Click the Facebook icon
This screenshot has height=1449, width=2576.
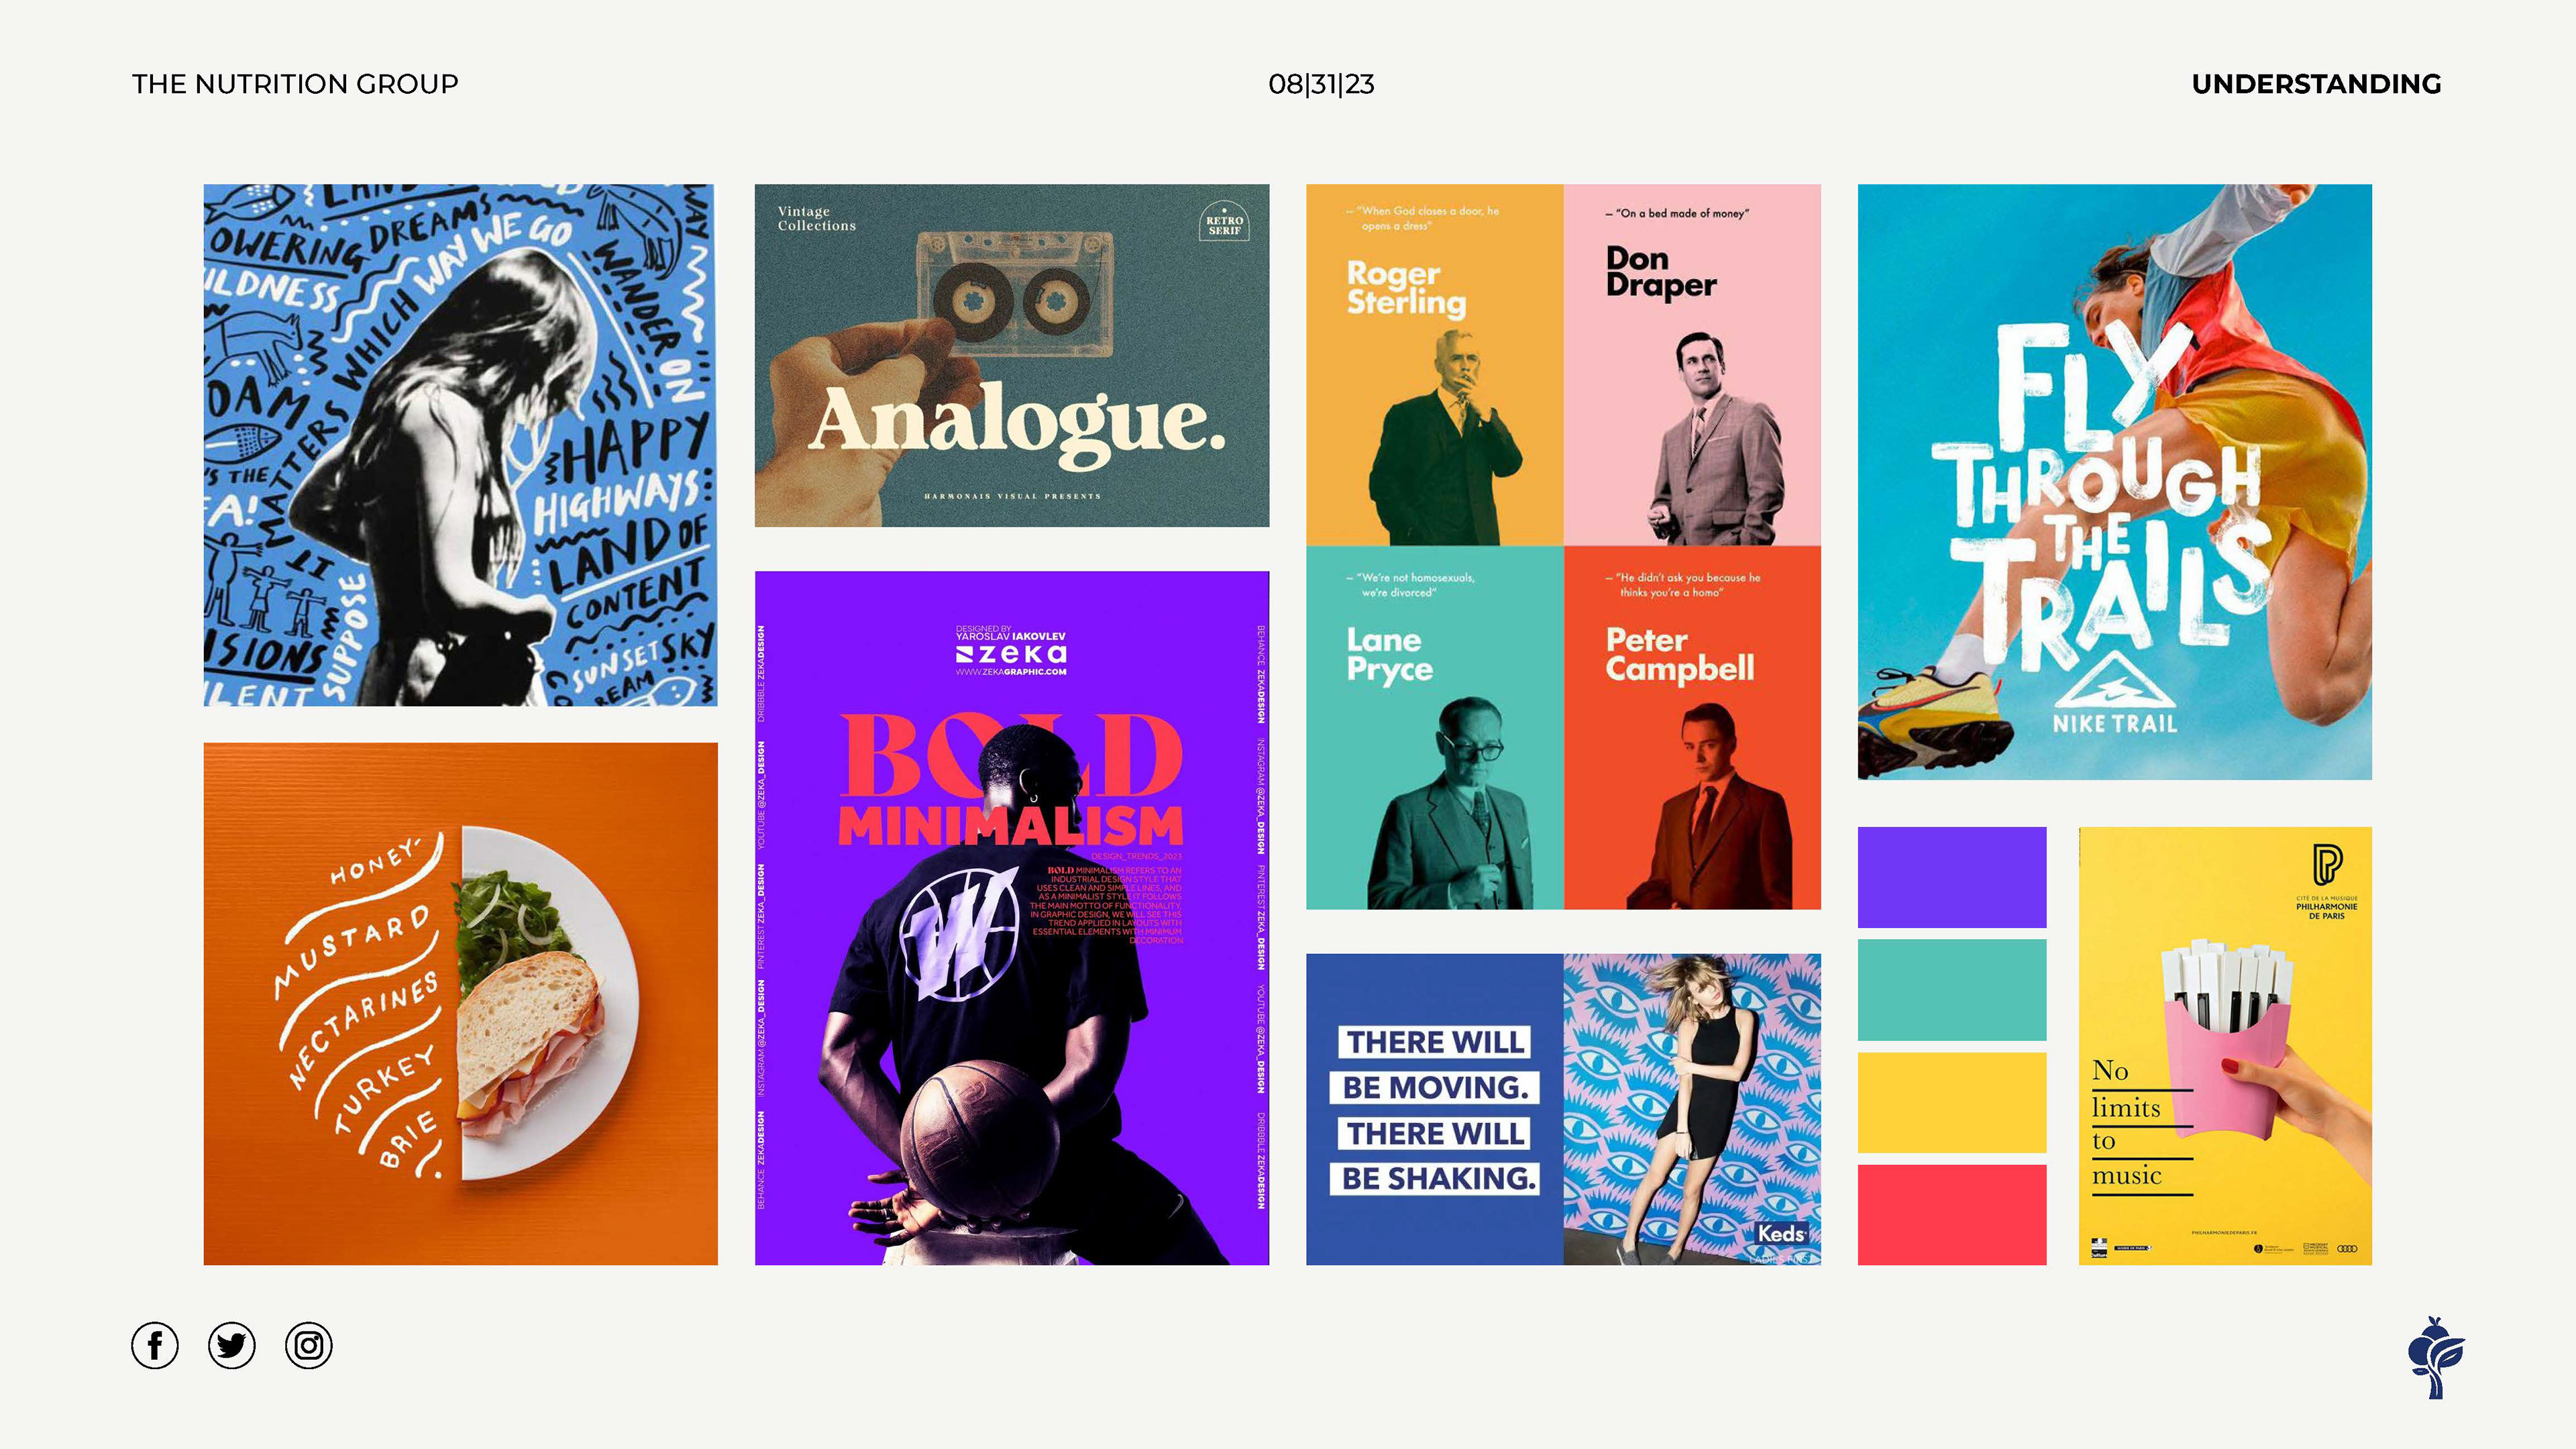click(x=155, y=1345)
